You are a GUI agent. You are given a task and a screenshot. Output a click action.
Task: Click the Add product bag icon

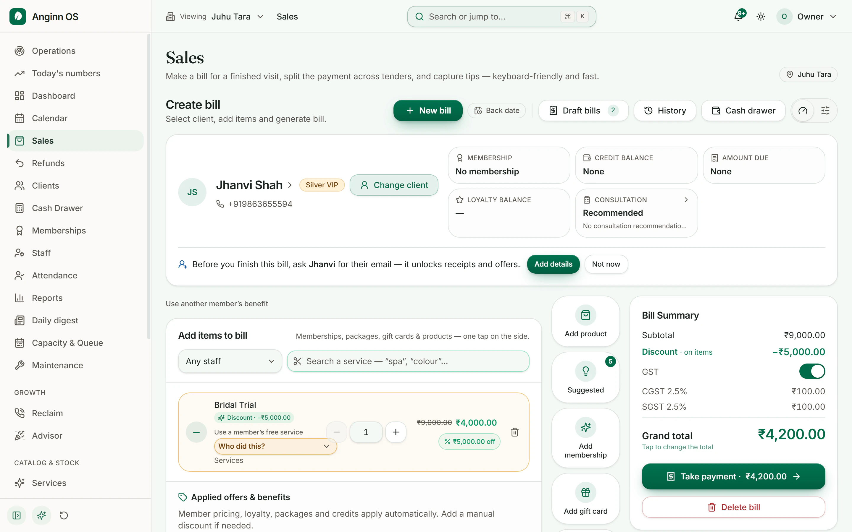pyautogui.click(x=585, y=315)
